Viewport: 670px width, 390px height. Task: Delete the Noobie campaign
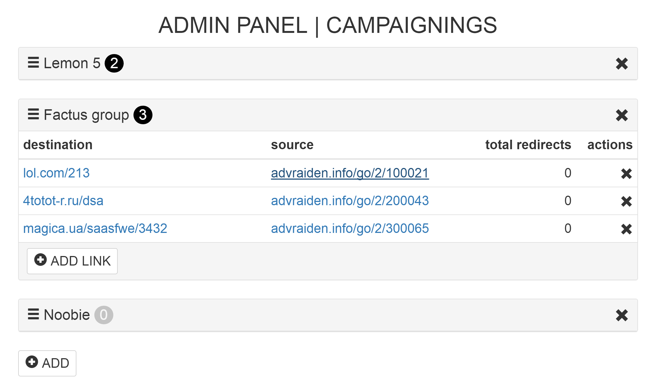622,315
